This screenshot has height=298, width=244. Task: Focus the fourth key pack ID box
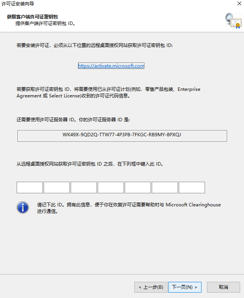(111, 188)
